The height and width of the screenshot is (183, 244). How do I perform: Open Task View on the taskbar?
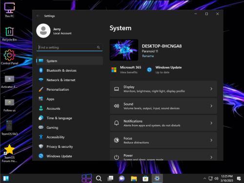click(x=110, y=179)
